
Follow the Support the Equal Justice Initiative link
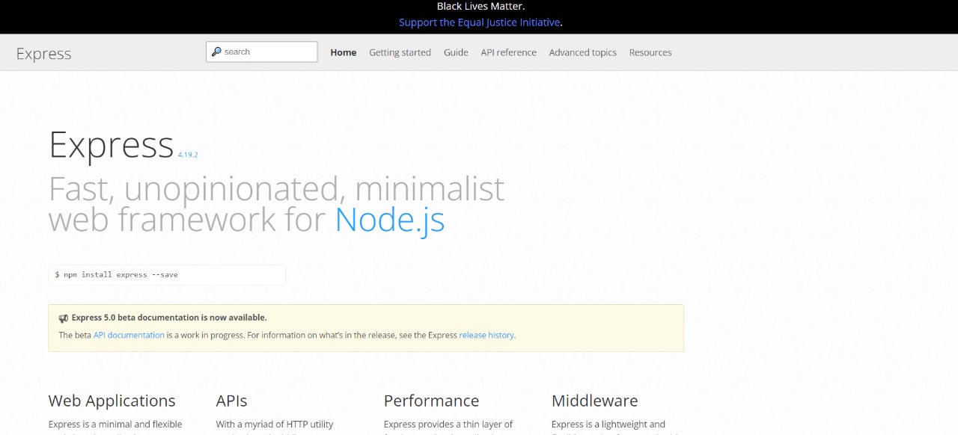click(478, 22)
